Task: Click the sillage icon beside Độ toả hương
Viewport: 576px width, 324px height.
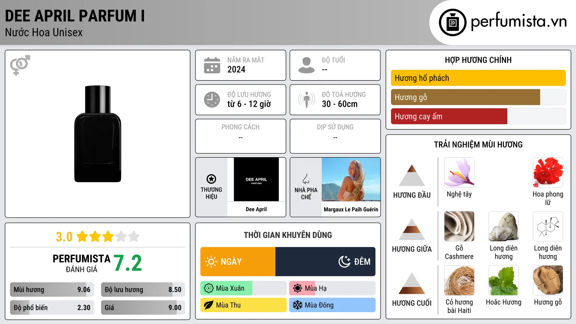Action: coord(307,100)
